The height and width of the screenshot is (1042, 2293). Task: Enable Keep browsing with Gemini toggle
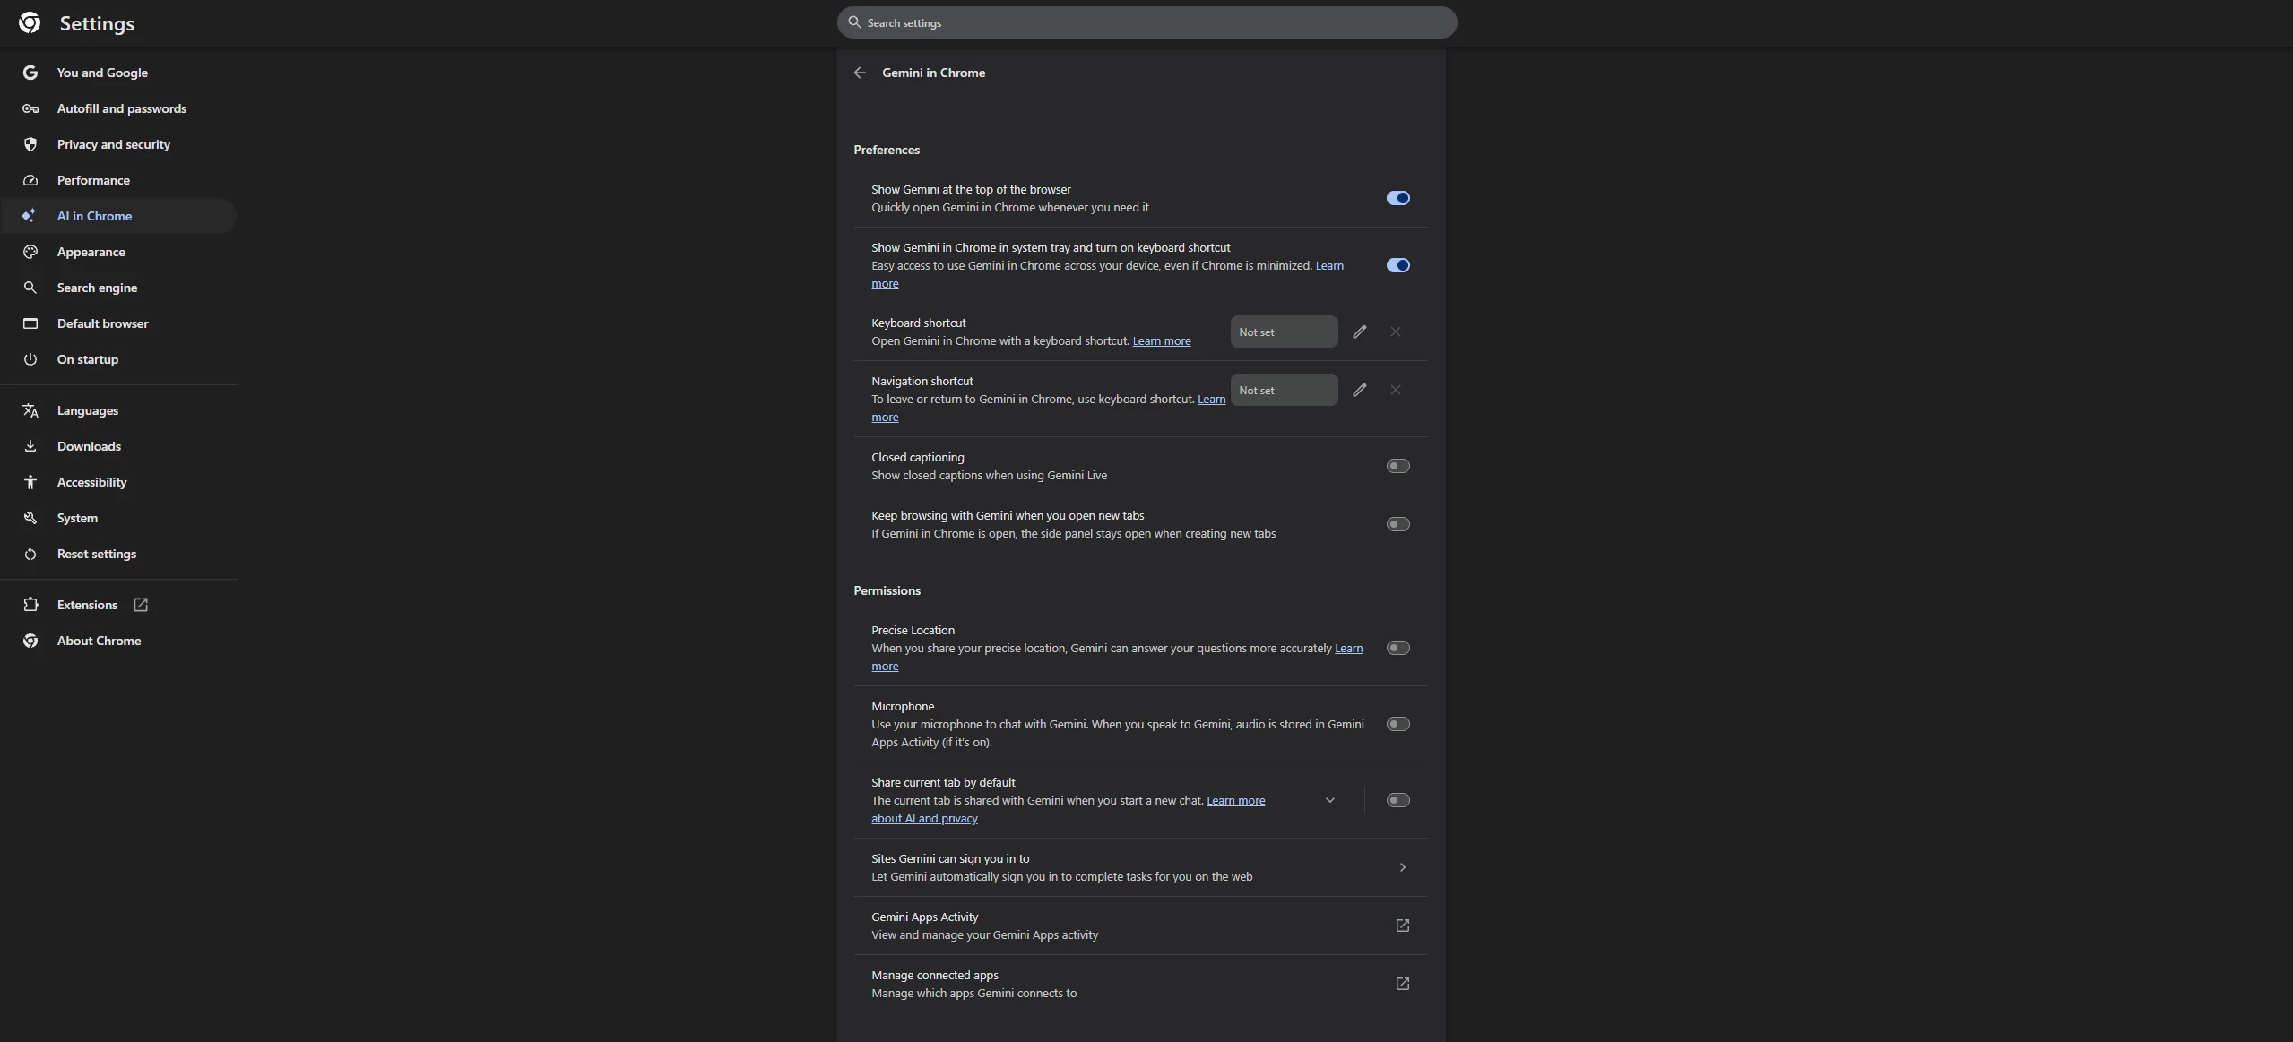(x=1398, y=524)
